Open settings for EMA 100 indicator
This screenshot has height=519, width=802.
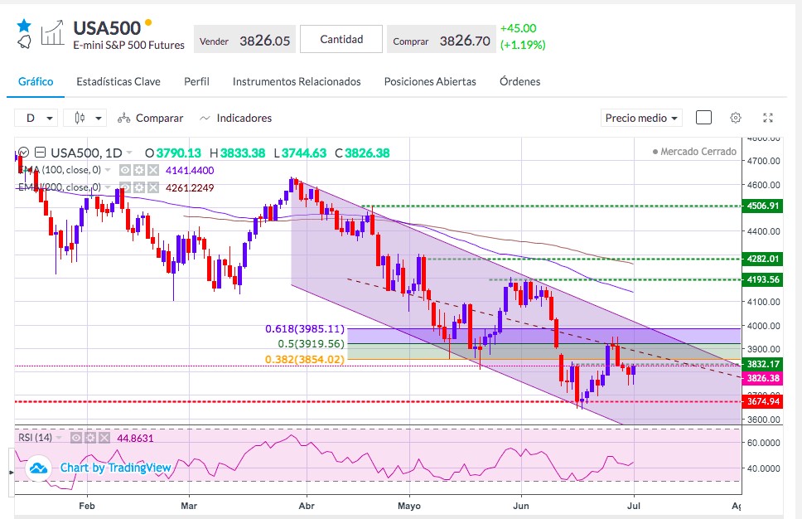(139, 170)
